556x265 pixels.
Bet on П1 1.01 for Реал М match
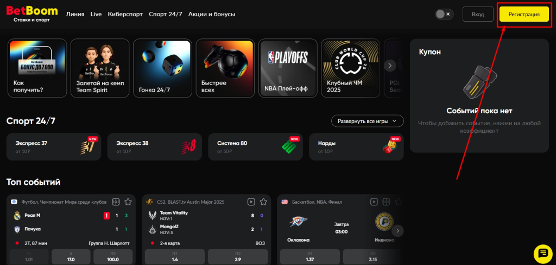pos(29,257)
